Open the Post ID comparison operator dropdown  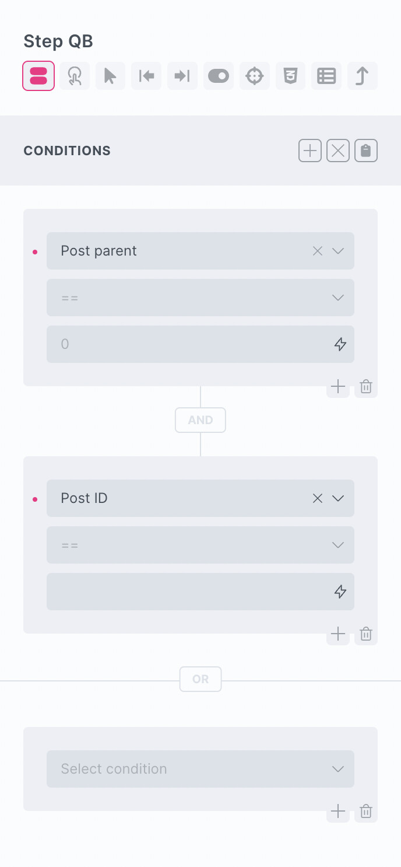click(x=200, y=545)
